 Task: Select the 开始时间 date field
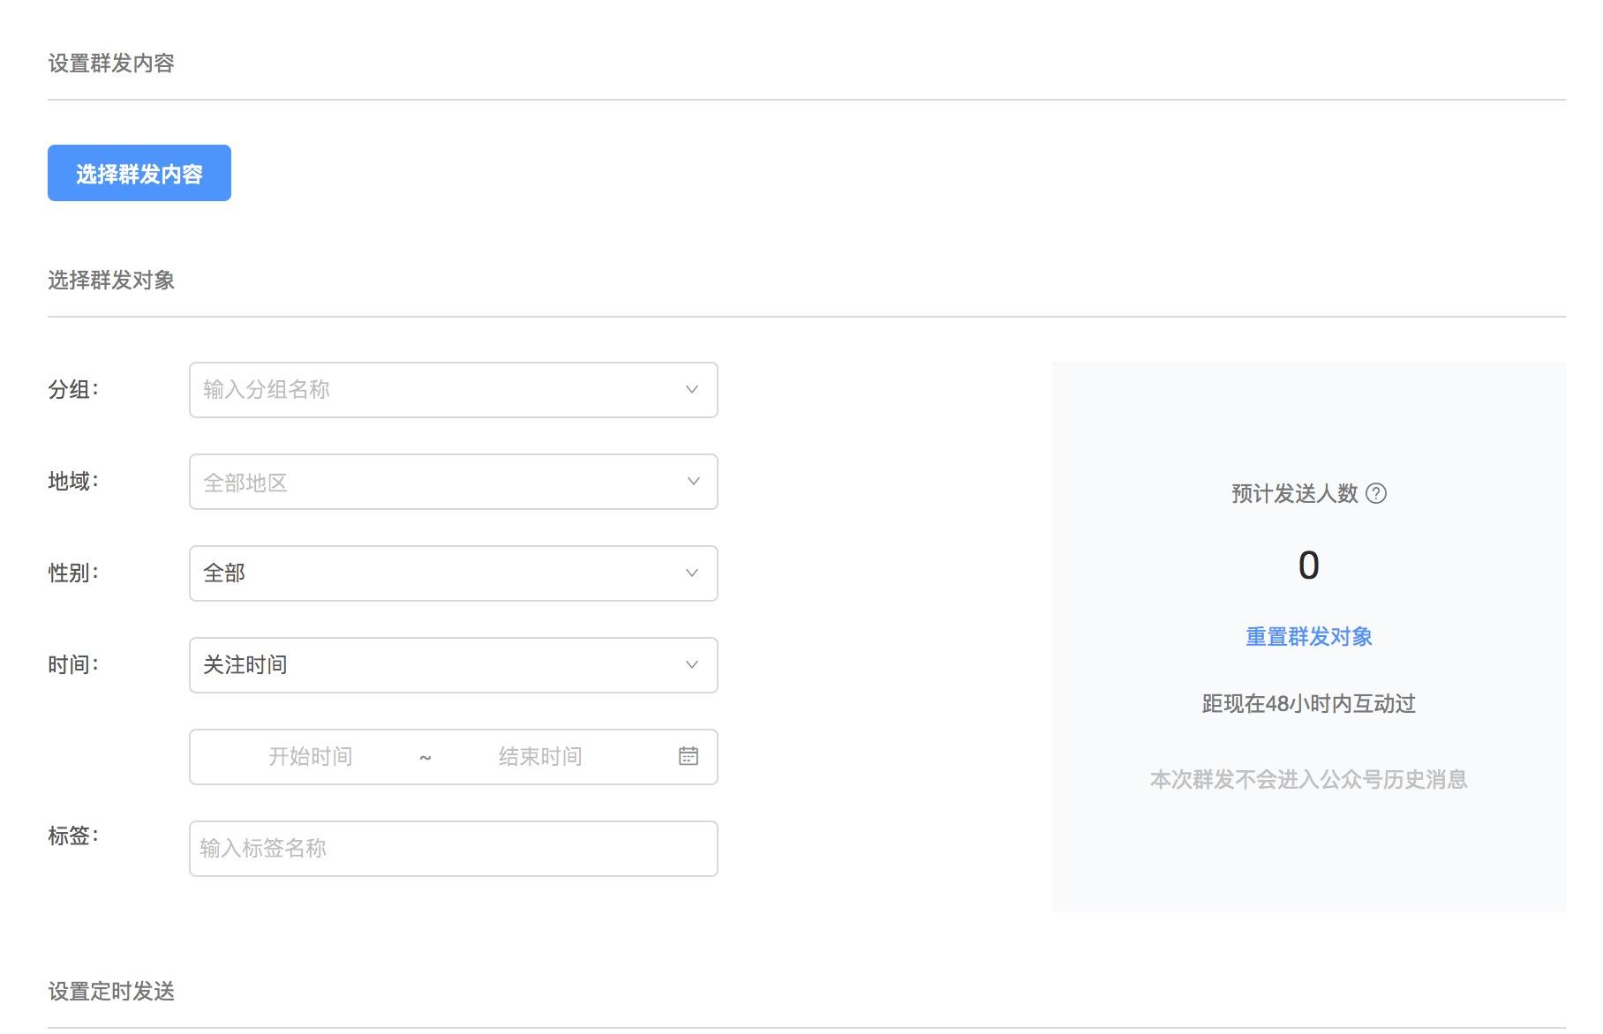click(311, 757)
